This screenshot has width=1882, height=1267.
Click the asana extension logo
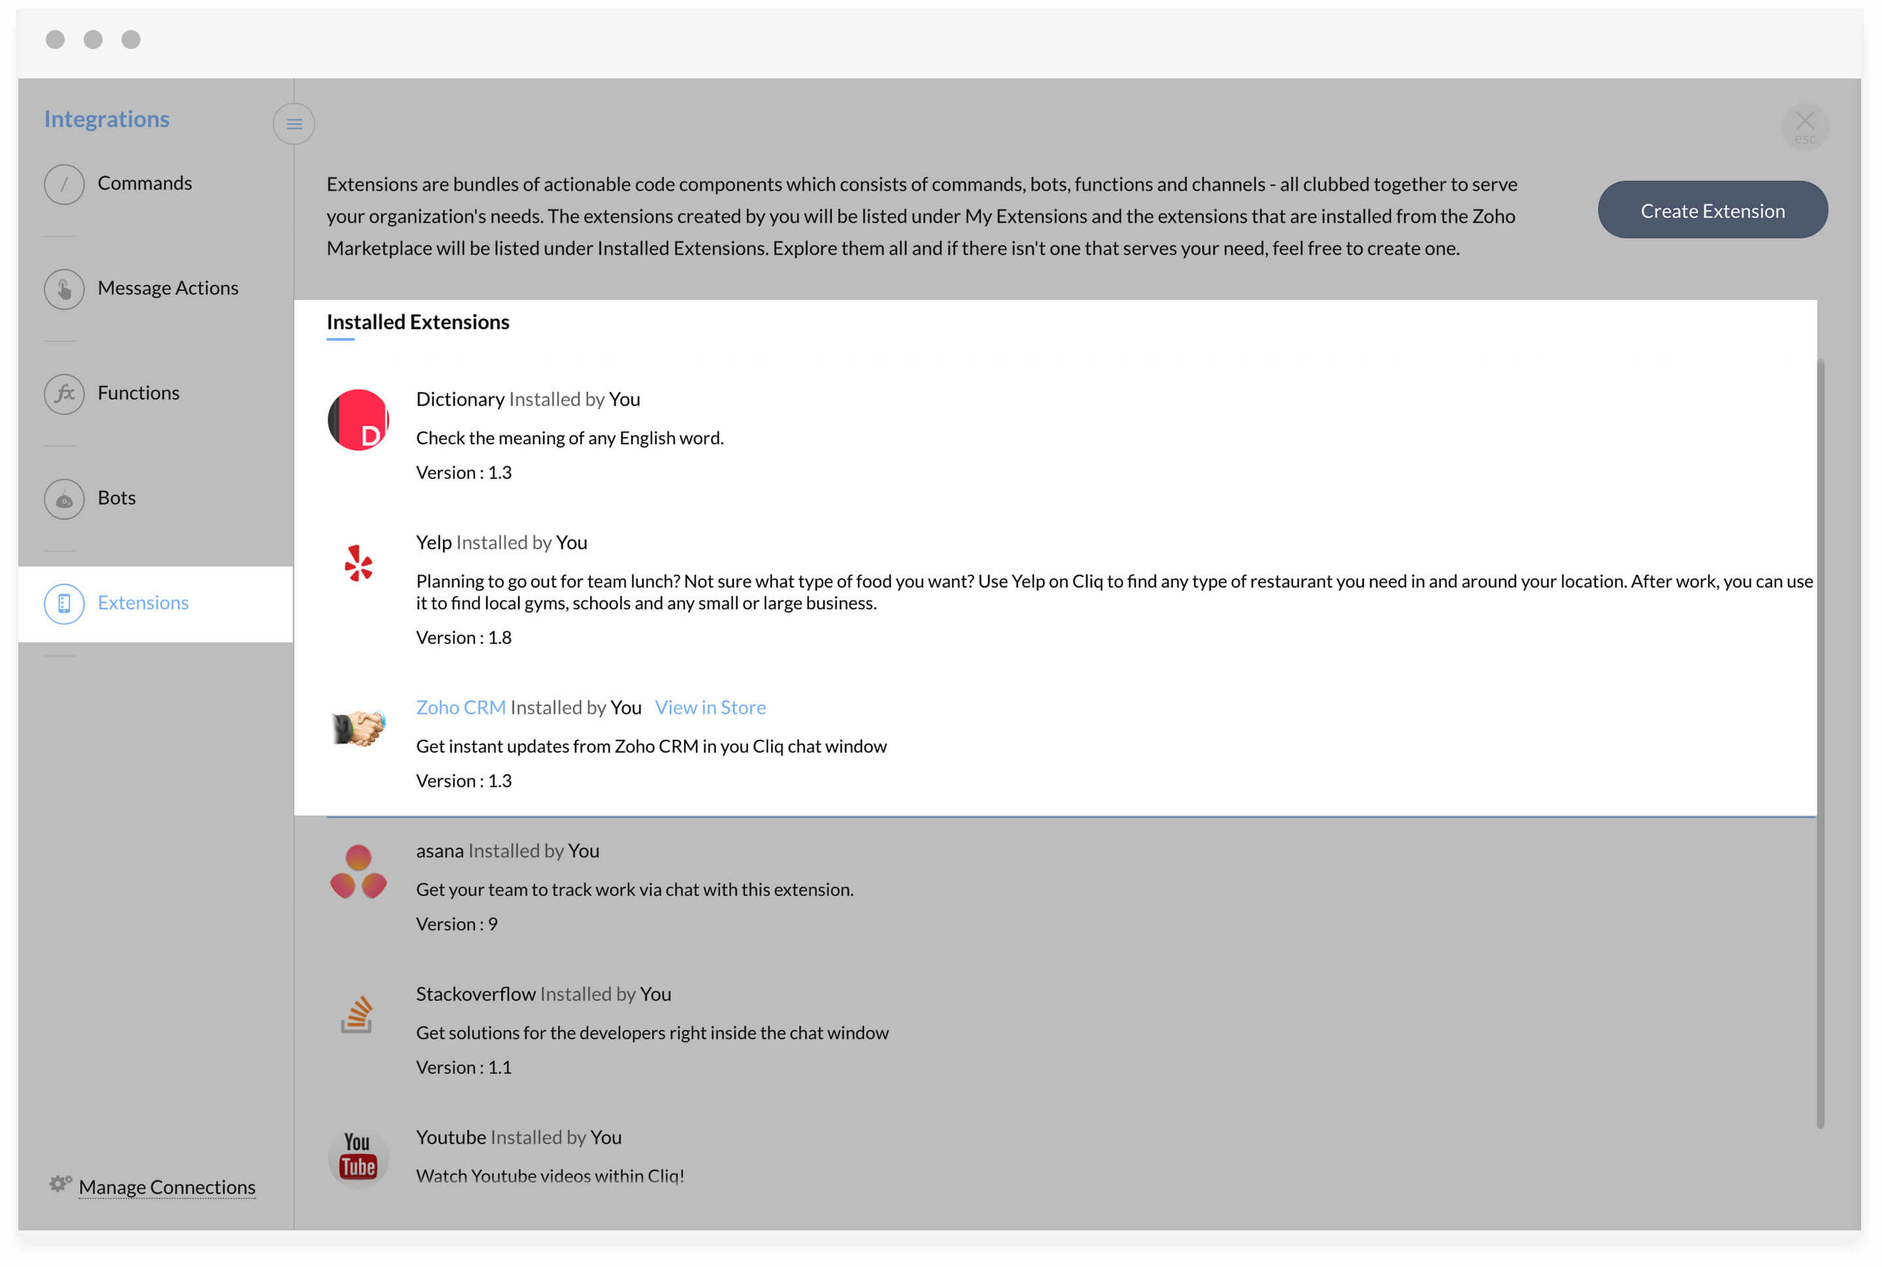358,872
